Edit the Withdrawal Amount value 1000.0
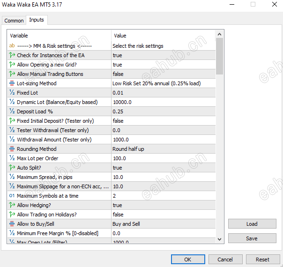283x267 pixels. [164, 140]
